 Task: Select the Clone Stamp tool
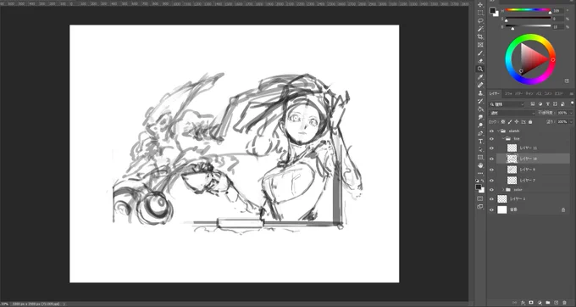pyautogui.click(x=480, y=93)
